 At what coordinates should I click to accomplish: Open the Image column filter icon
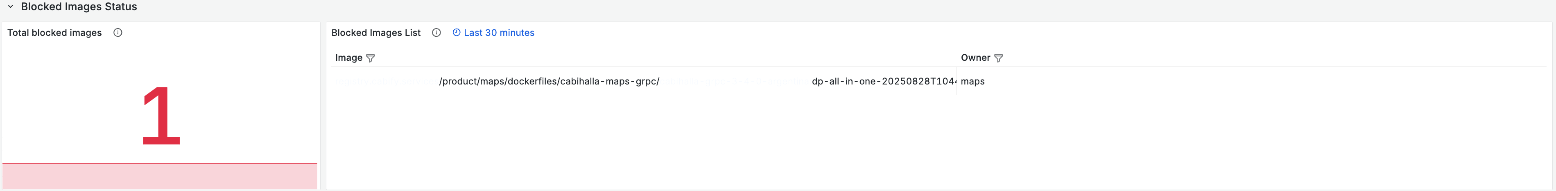tap(371, 58)
